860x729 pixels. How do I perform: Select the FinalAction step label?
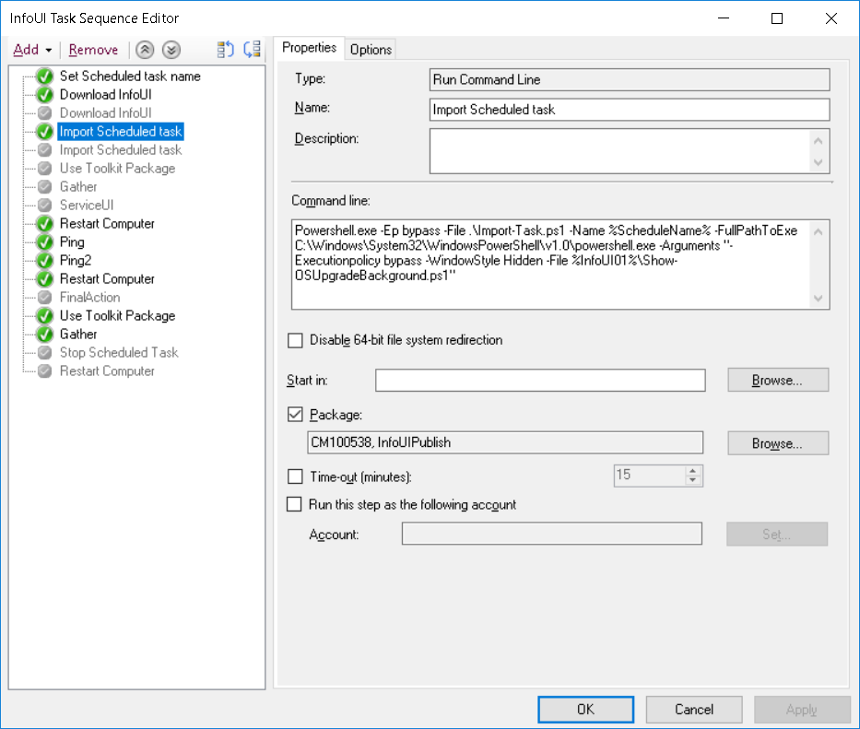tap(90, 298)
